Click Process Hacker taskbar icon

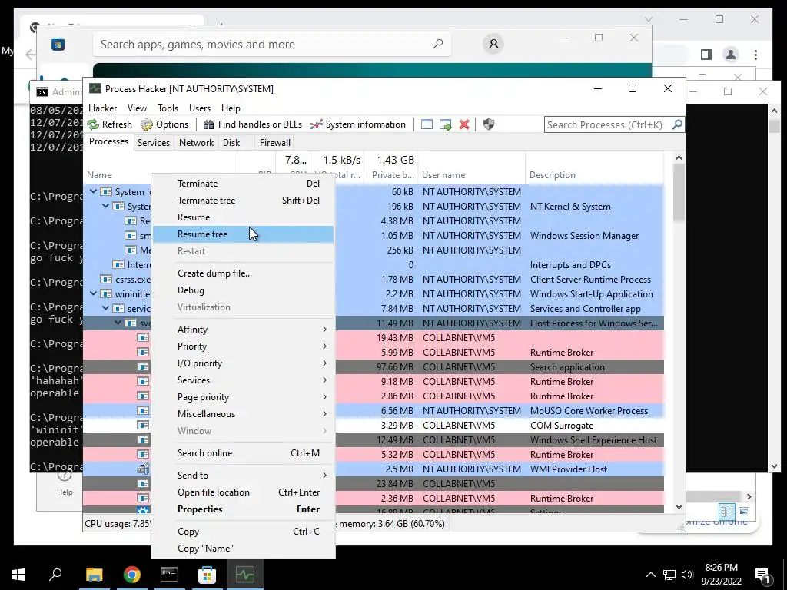click(245, 575)
